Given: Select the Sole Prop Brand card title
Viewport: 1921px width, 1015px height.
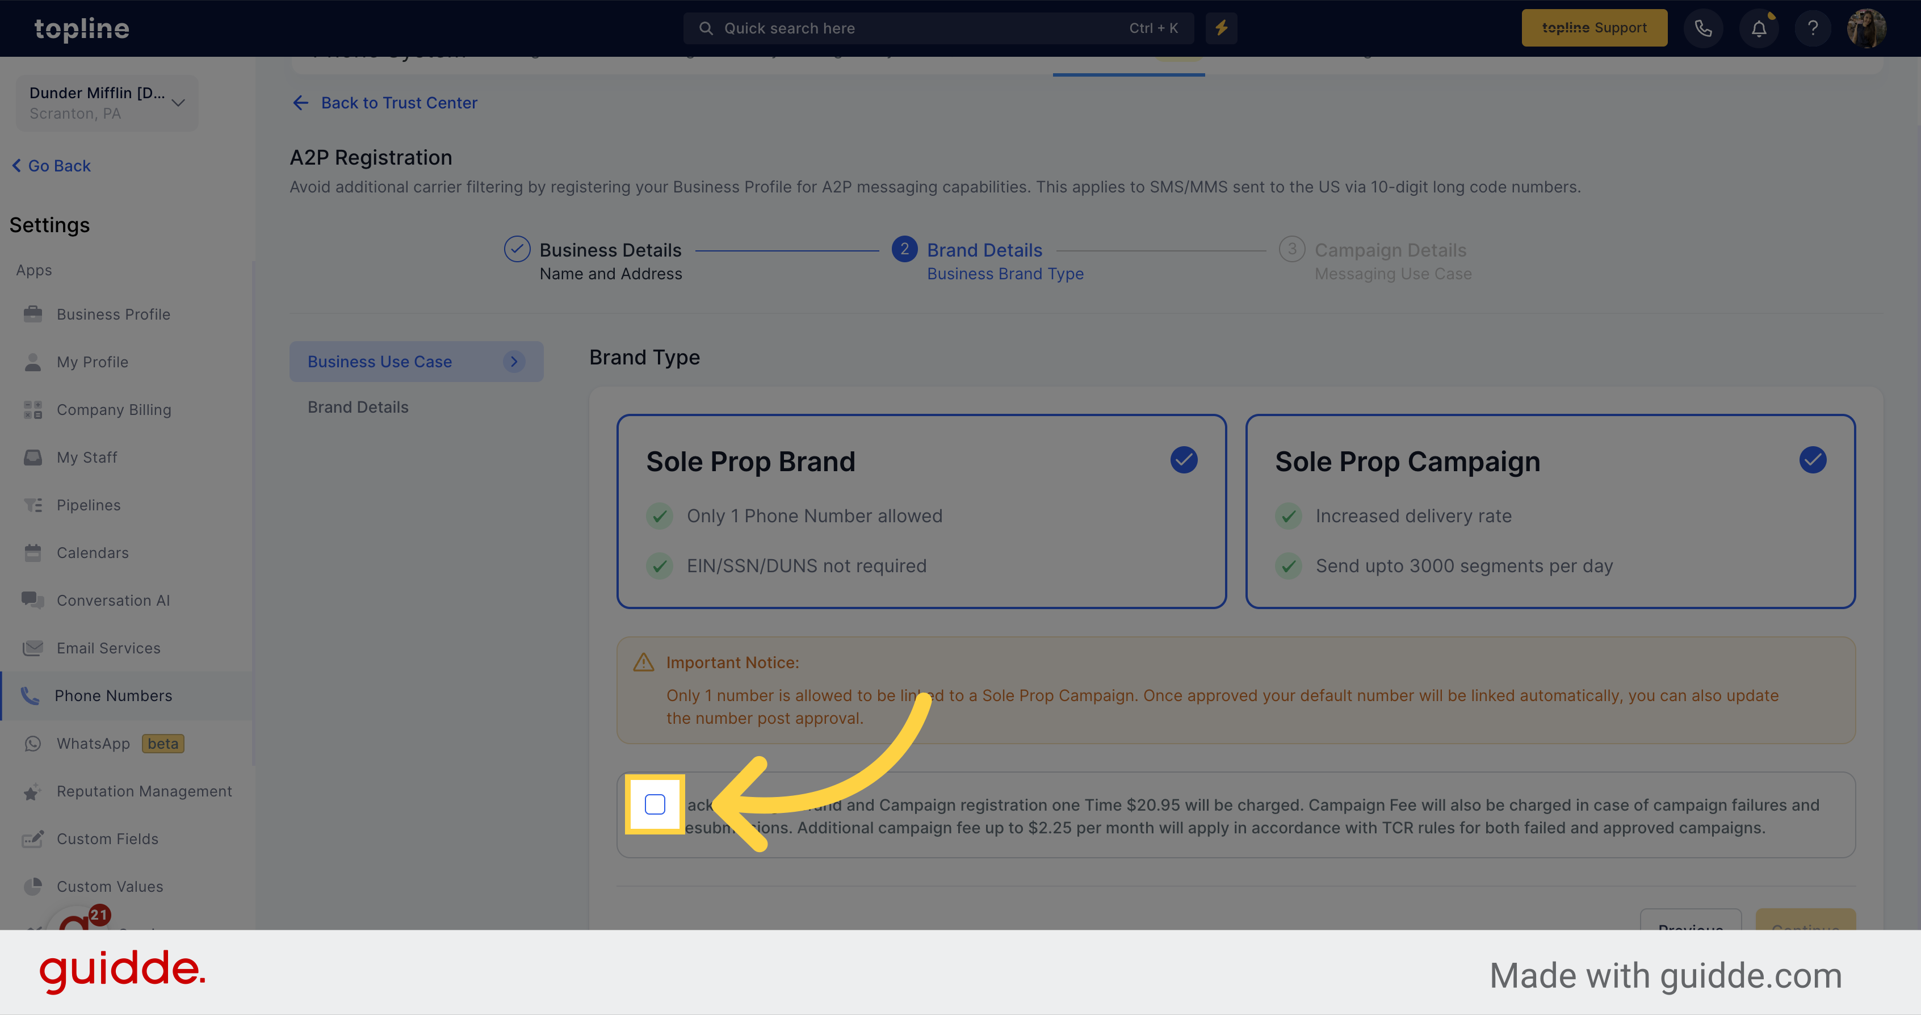Looking at the screenshot, I should 750,462.
